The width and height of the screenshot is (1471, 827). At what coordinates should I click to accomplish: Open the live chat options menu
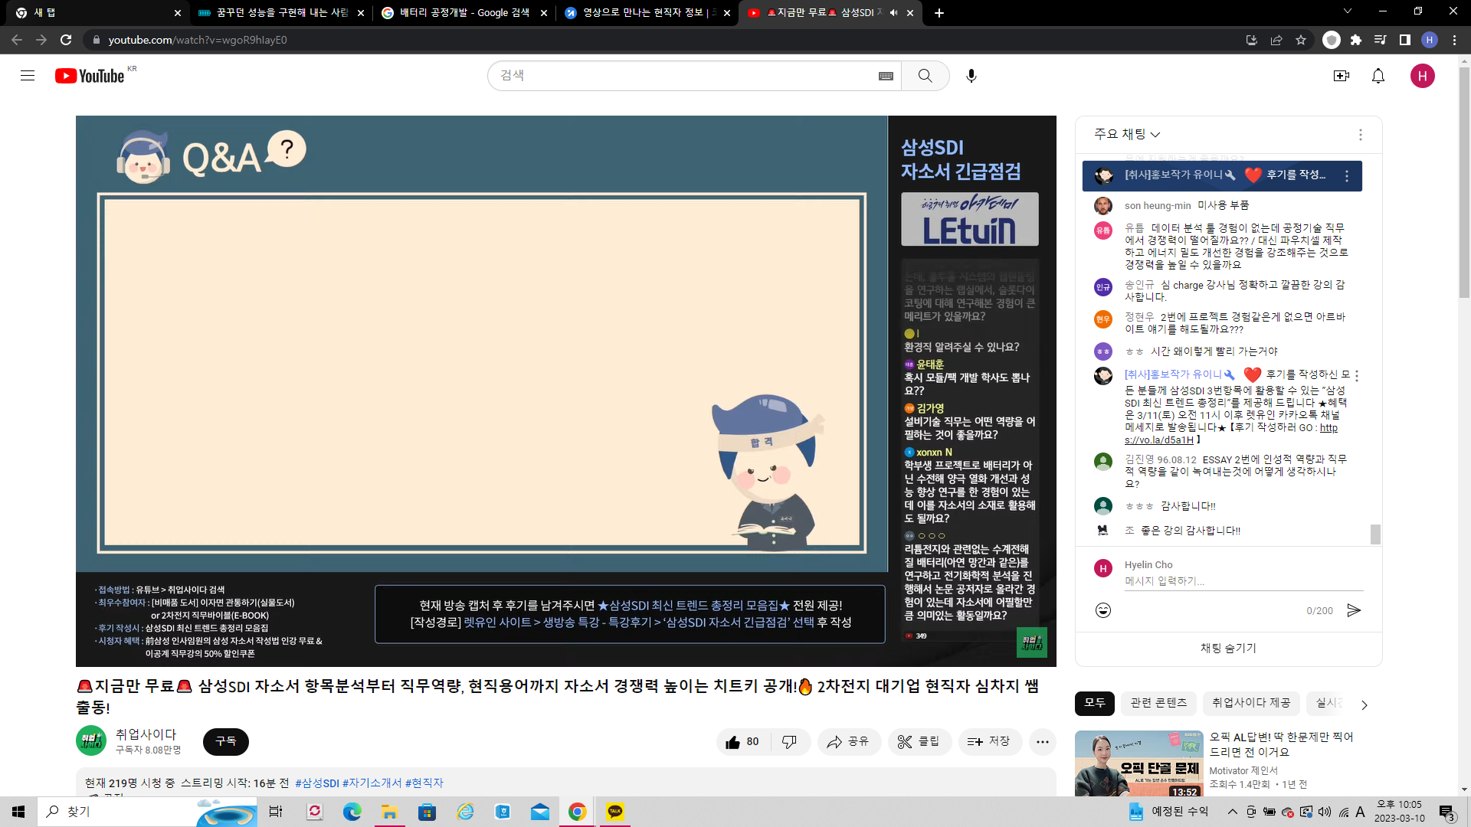pos(1361,135)
